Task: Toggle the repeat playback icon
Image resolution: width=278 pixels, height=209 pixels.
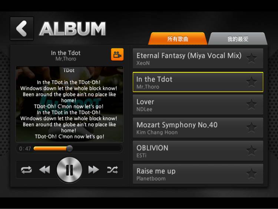Action: click(x=26, y=170)
